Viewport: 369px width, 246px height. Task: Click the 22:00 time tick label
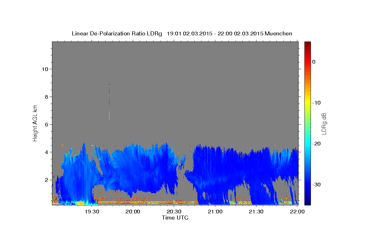tap(297, 212)
